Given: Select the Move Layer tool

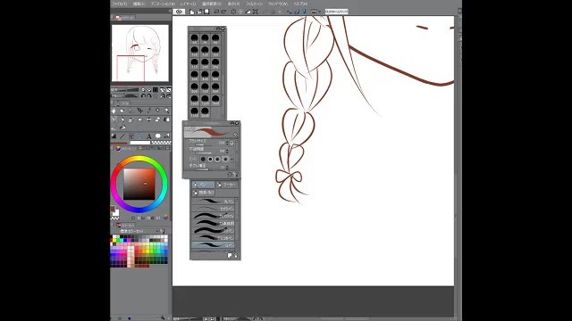Looking at the screenshot, I should coord(140,111).
